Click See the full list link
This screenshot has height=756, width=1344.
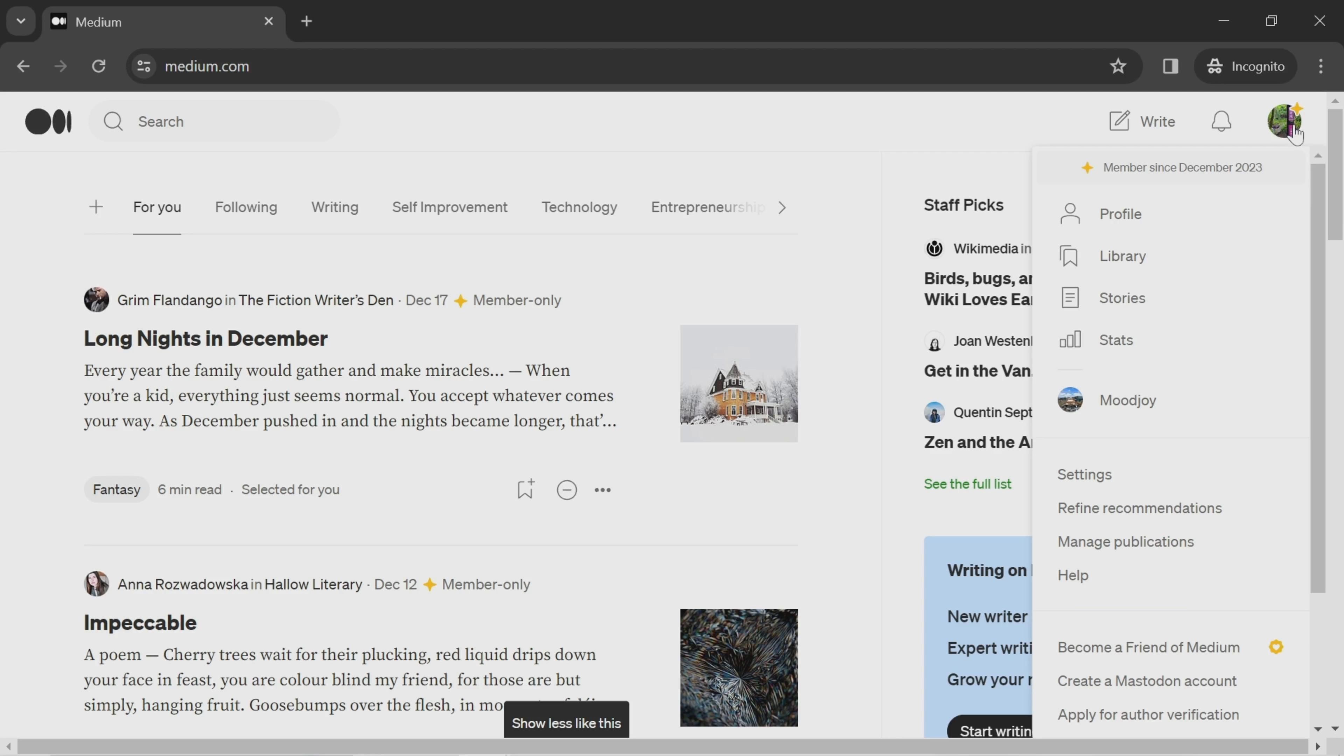pyautogui.click(x=967, y=484)
